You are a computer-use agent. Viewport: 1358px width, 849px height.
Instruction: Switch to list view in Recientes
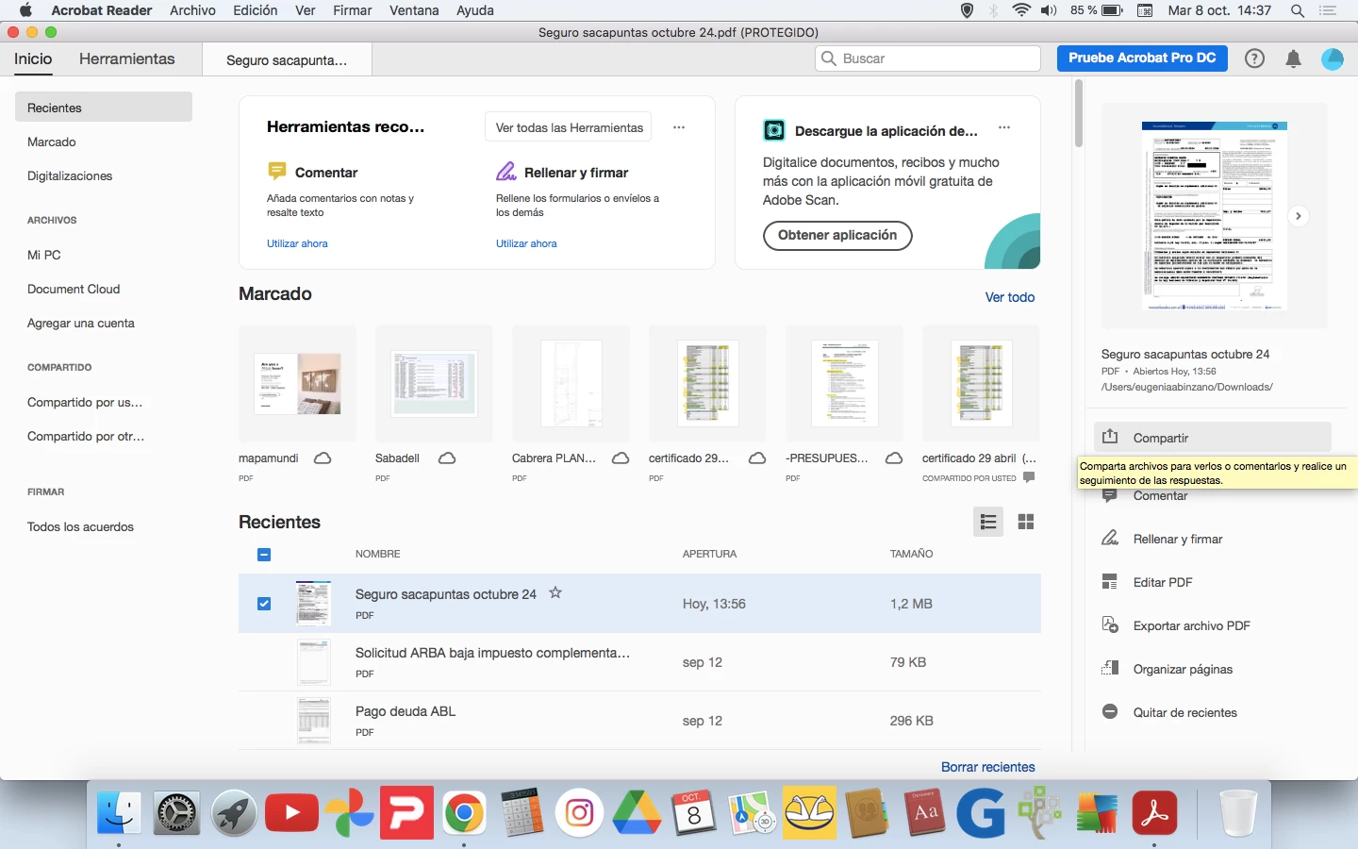[988, 522]
